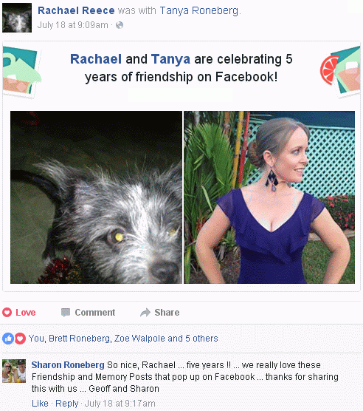Open Rachael Reece's profile from post header
This screenshot has height=411, width=363.
[76, 10]
